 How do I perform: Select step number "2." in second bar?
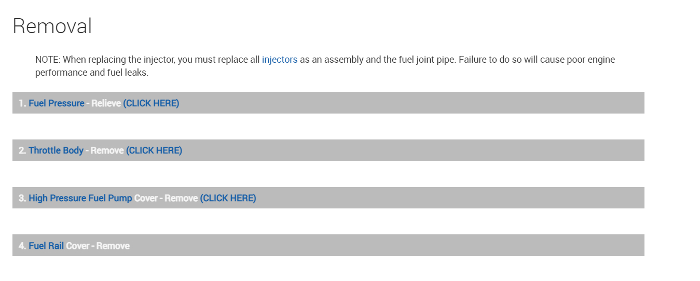click(x=22, y=150)
